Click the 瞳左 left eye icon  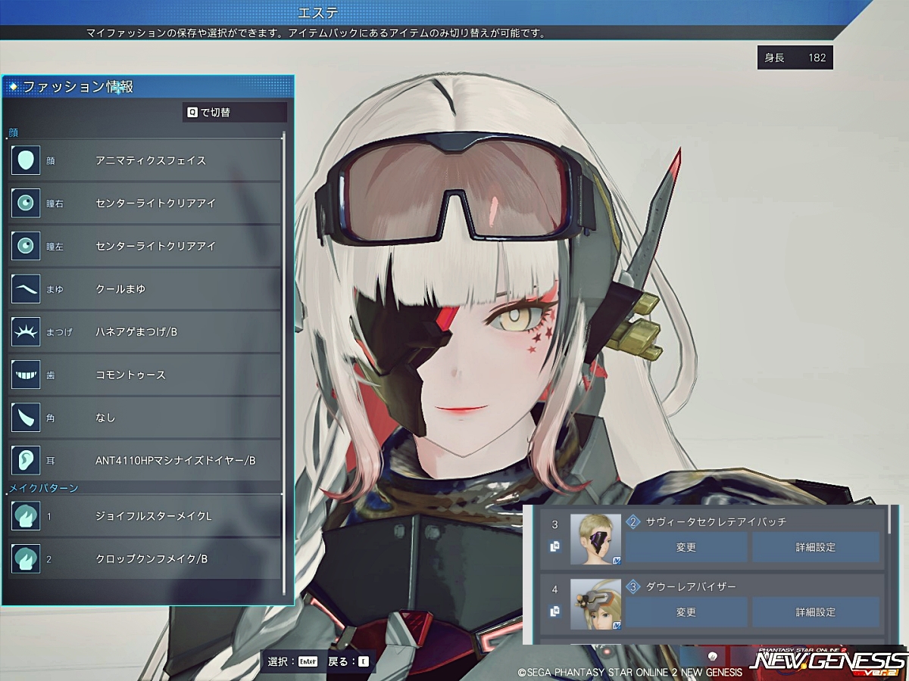click(26, 246)
